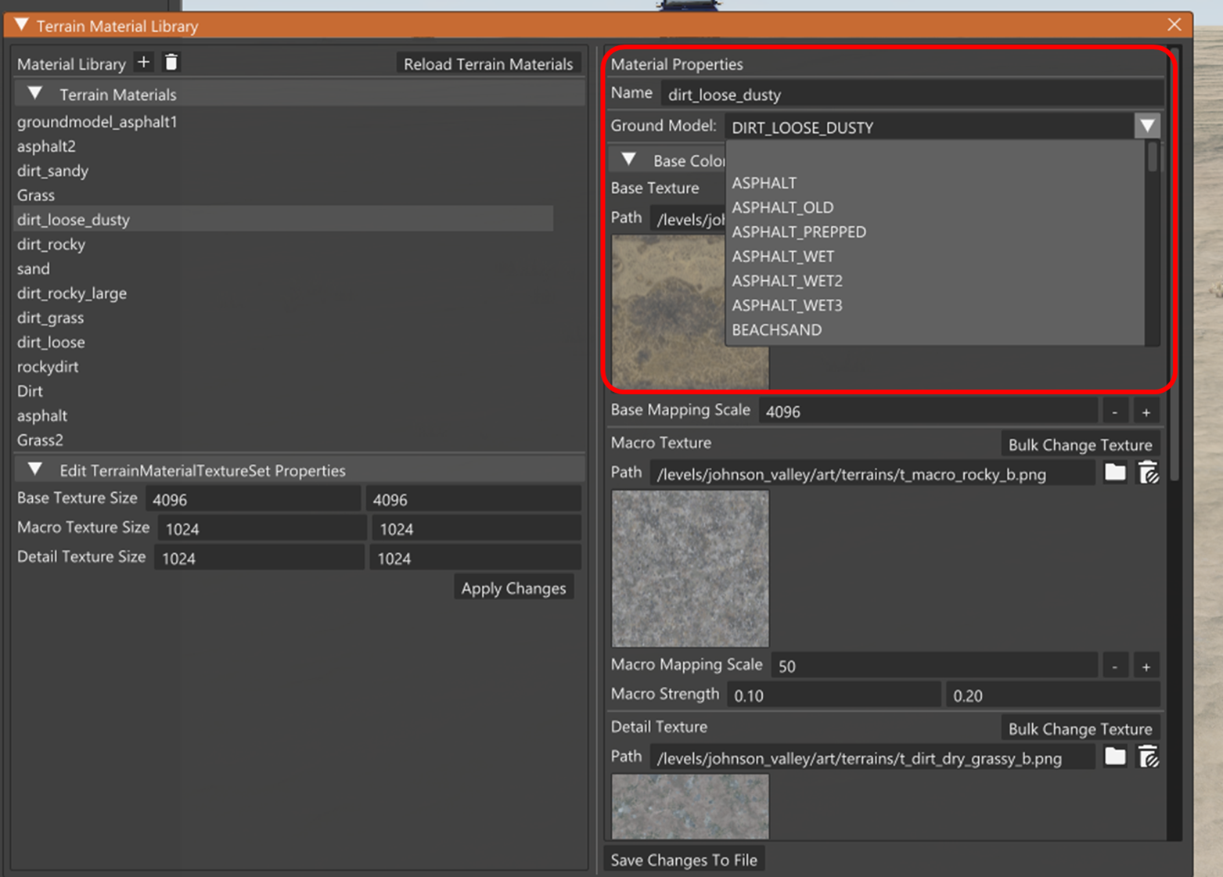
Task: Select rockydirt material
Action: [48, 366]
